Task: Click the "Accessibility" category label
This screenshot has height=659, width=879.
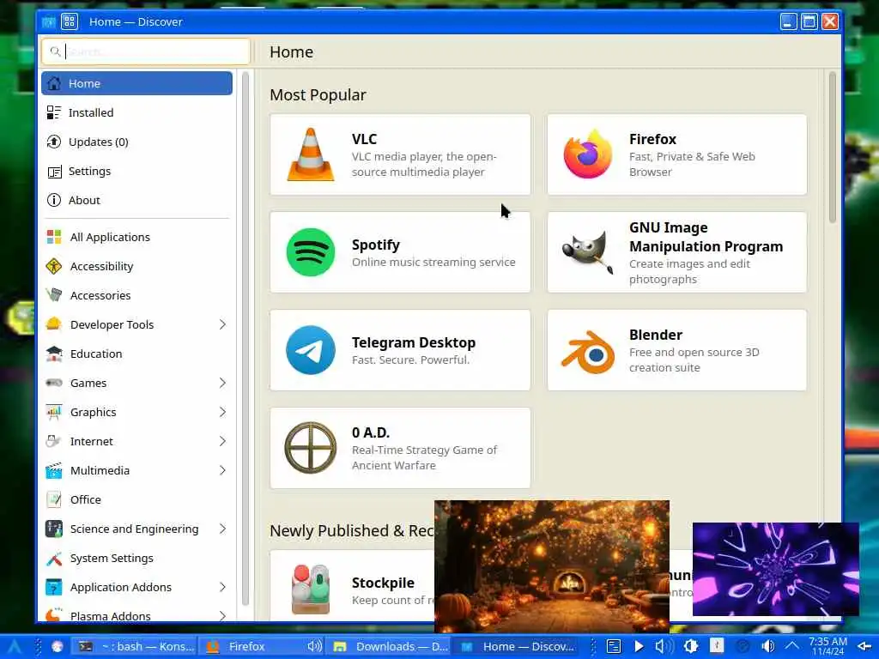Action: tap(101, 266)
